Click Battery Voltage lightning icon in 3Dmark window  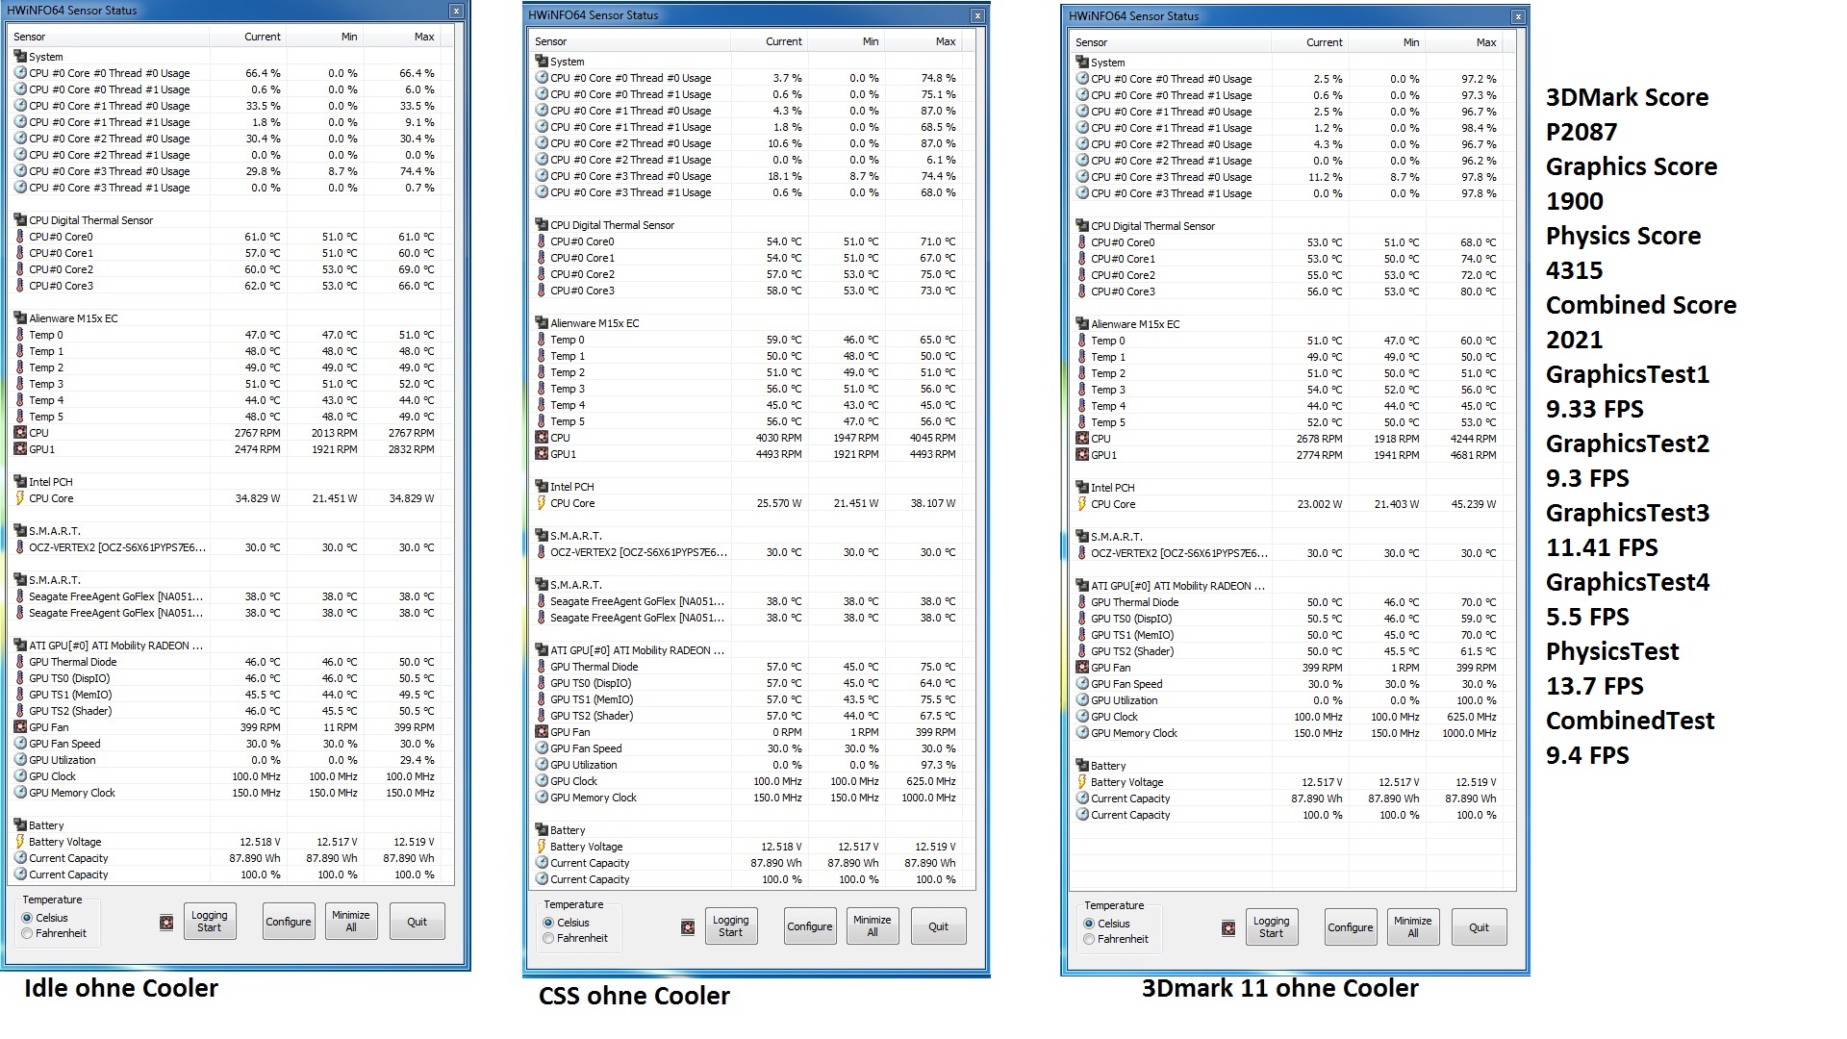[1082, 782]
